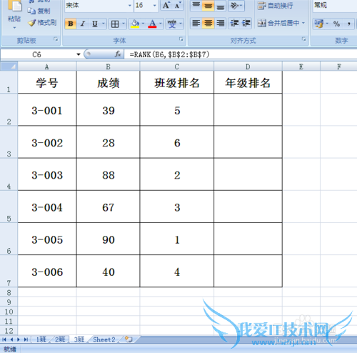
Task: Align text to the left
Action: 196,24
